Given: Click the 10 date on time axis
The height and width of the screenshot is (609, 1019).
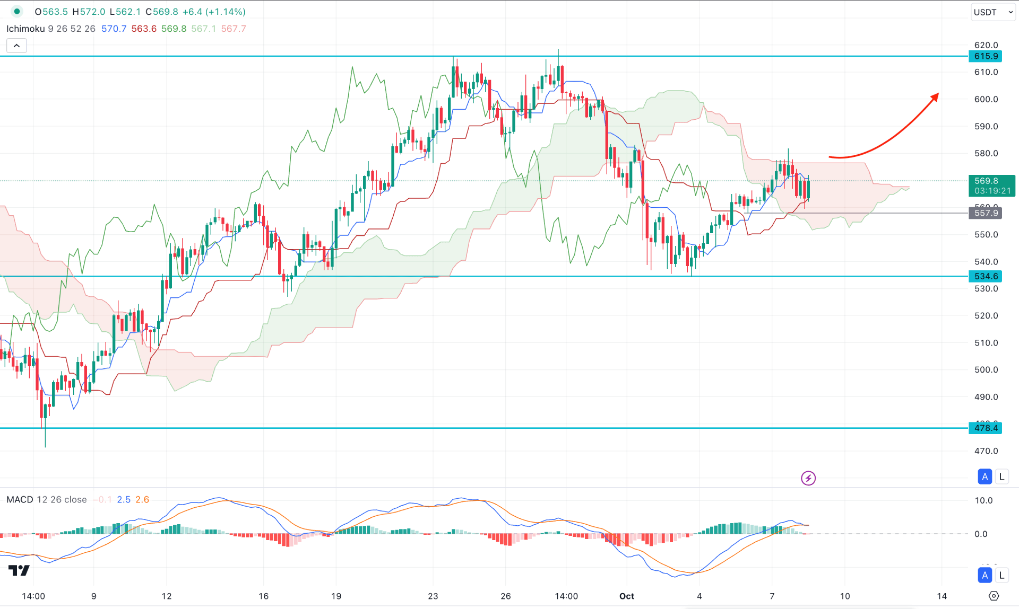Looking at the screenshot, I should pos(845,596).
